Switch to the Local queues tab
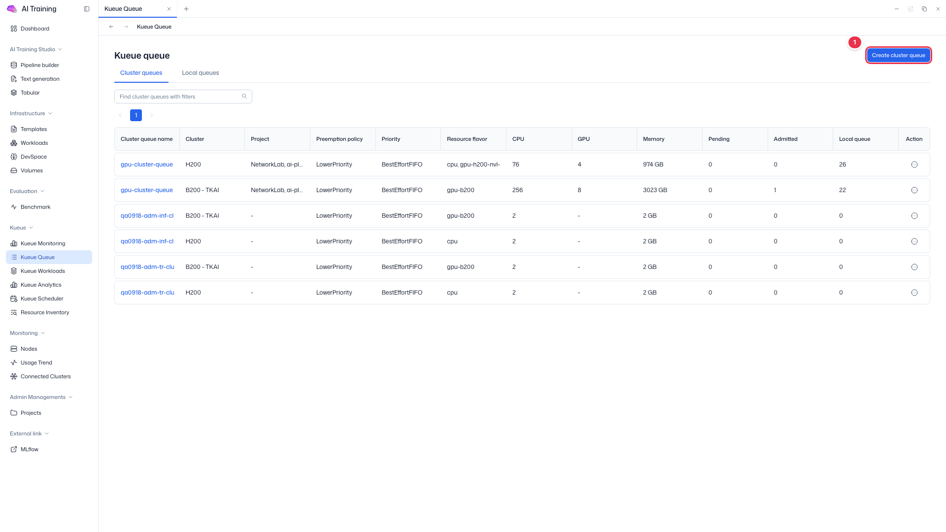This screenshot has width=946, height=532. [x=201, y=73]
